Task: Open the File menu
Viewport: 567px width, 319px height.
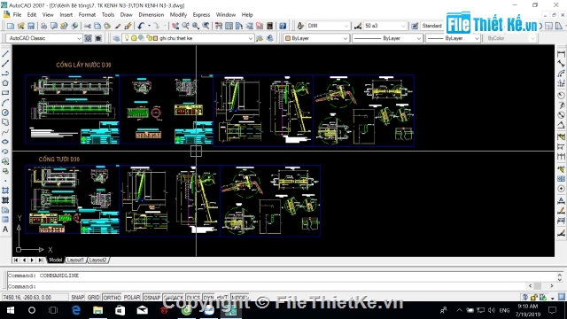Action: 17,15
